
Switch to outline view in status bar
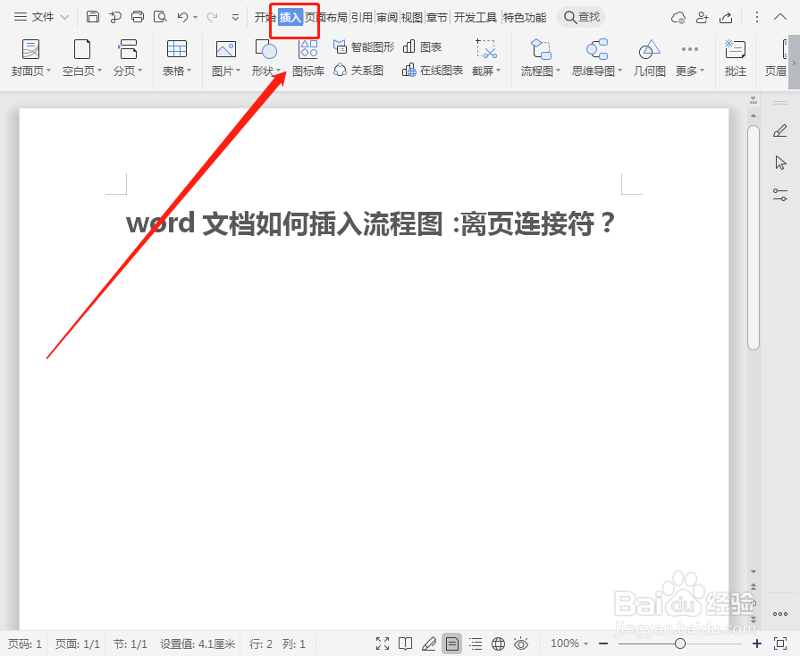coord(476,643)
